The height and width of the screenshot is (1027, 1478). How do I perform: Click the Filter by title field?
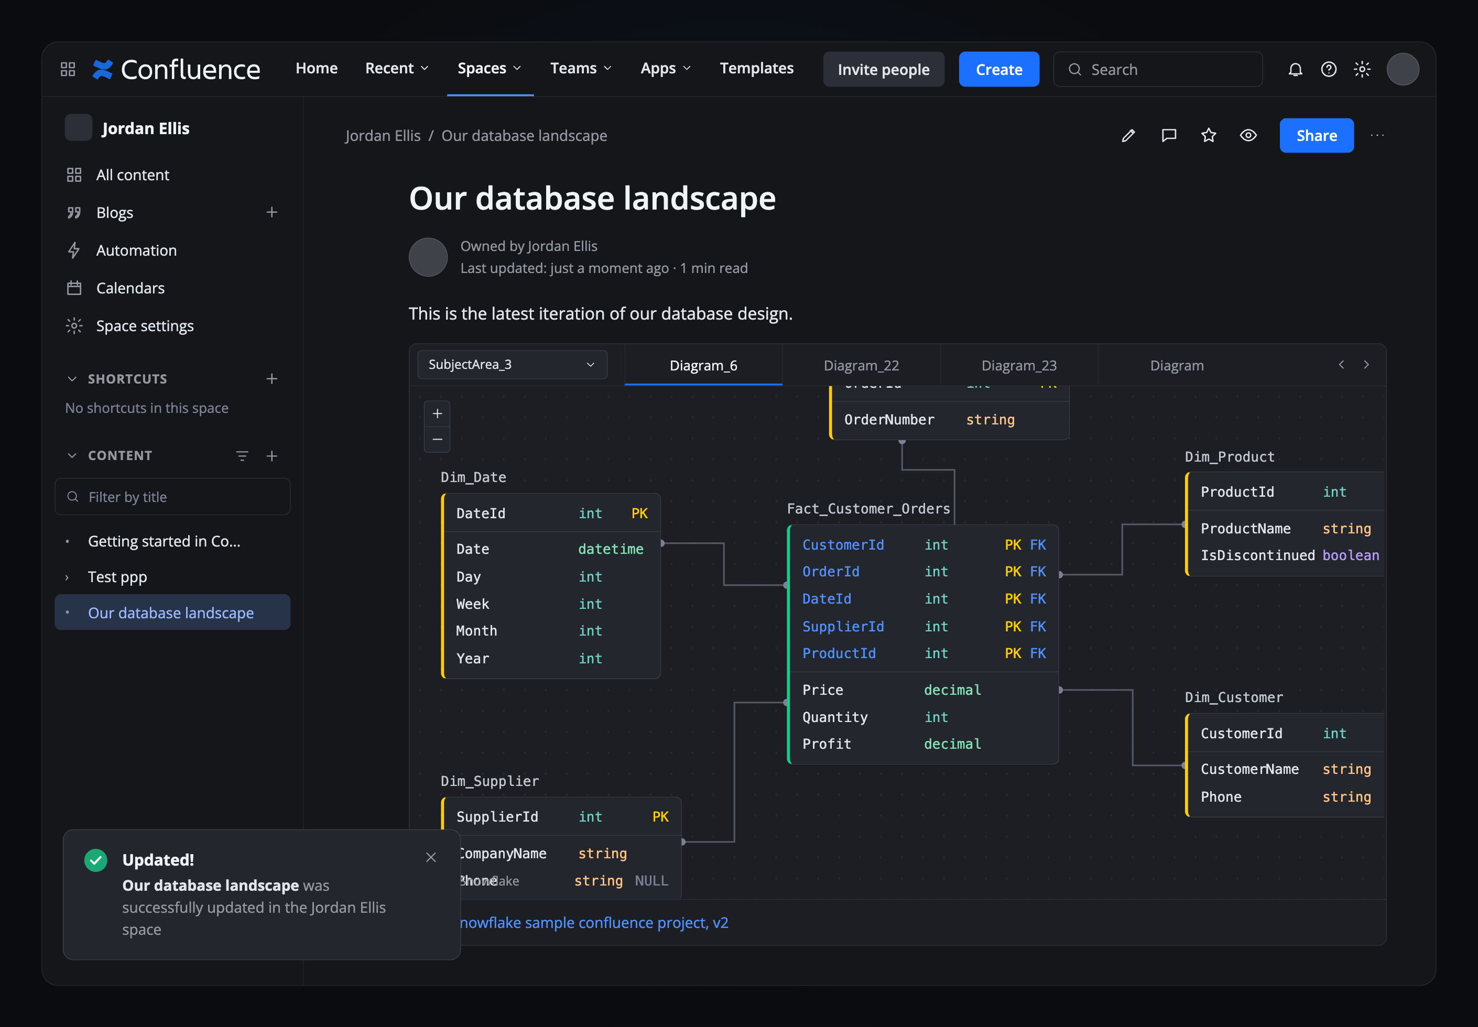click(x=172, y=497)
